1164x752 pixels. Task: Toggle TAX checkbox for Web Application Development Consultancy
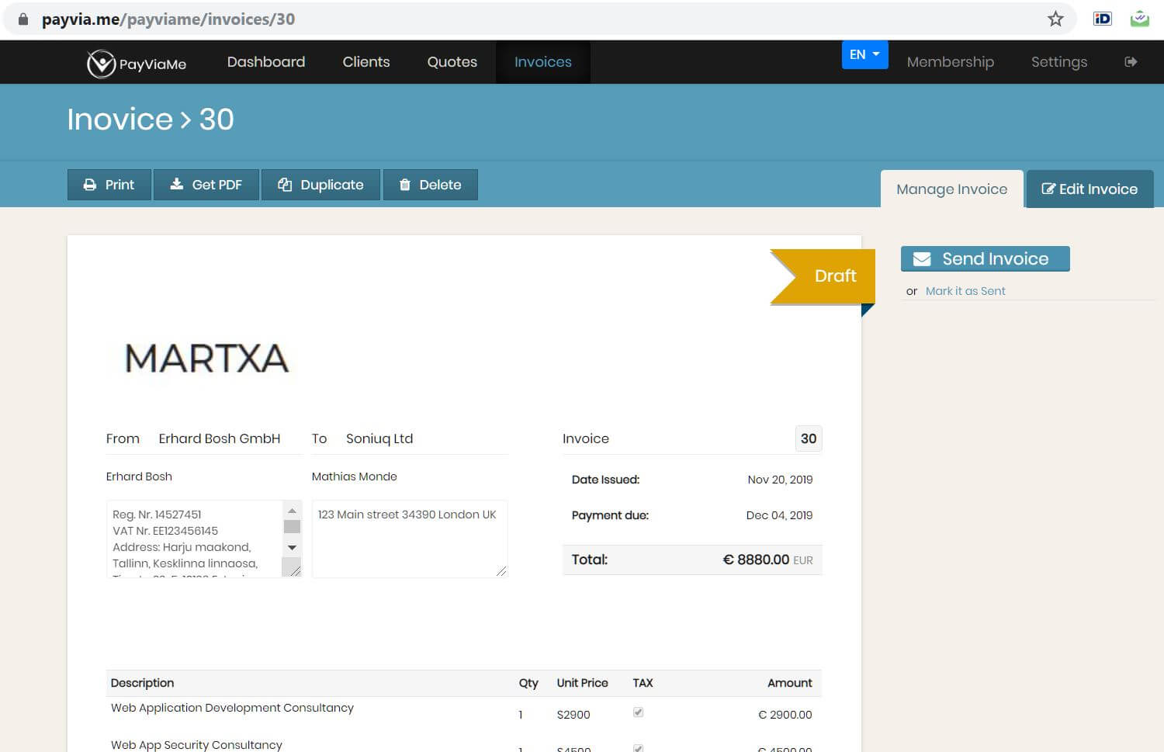[x=638, y=712]
